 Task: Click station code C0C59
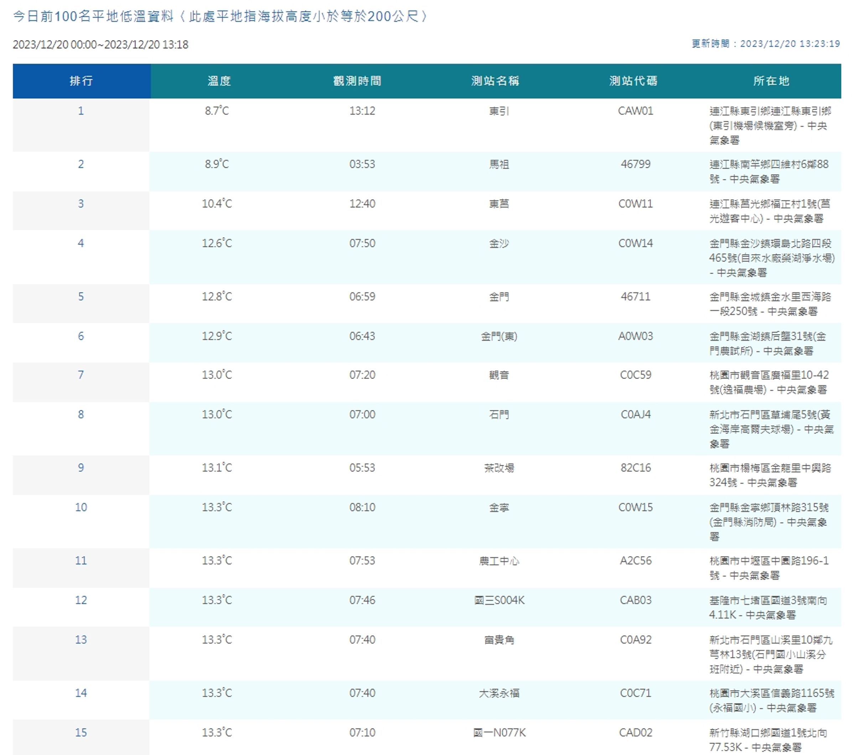coord(636,375)
